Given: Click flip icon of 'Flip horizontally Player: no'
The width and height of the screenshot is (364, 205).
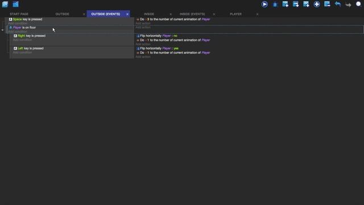Looking at the screenshot, I should tap(138, 36).
